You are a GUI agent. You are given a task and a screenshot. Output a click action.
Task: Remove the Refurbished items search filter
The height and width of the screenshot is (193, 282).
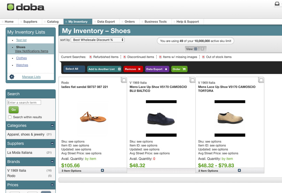[x=91, y=57]
